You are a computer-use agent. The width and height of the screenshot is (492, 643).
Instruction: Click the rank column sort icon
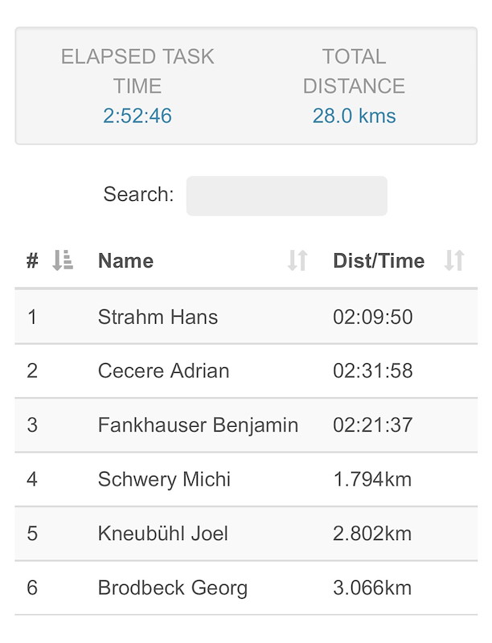63,260
